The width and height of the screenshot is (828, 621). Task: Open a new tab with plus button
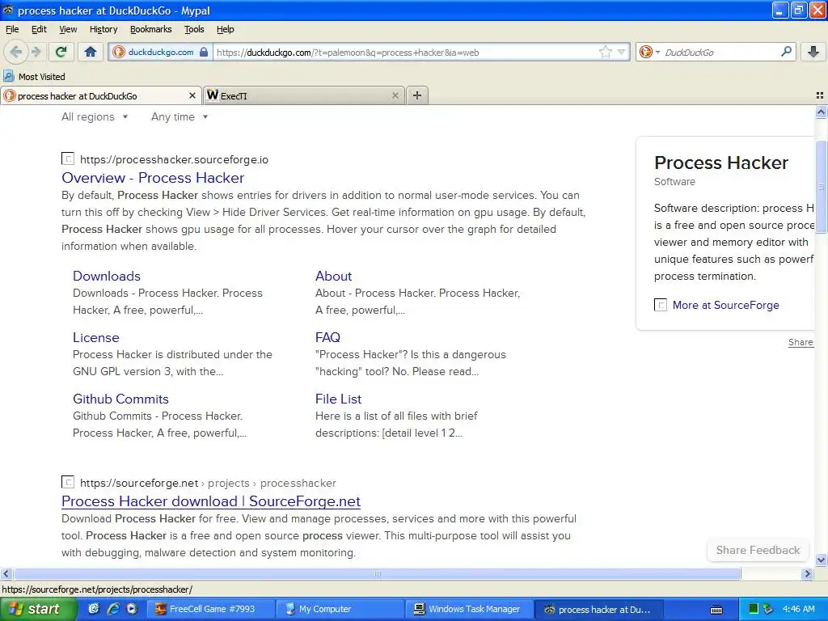coord(417,95)
